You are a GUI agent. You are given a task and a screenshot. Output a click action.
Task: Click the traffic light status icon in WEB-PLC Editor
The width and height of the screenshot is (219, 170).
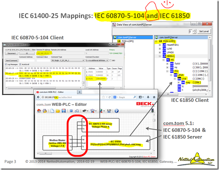pyautogui.click(x=153, y=111)
